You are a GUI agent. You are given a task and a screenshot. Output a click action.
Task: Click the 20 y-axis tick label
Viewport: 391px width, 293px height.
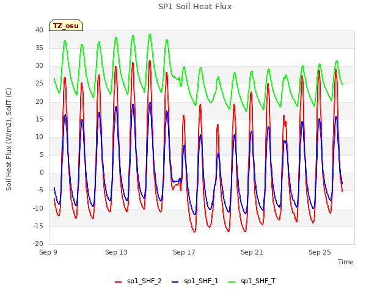click(x=39, y=101)
